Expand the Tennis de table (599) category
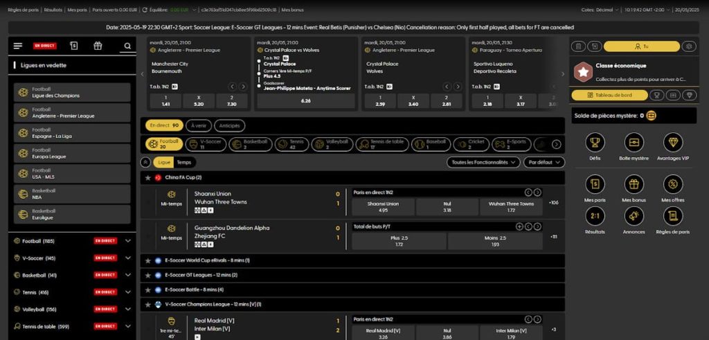 pos(72,326)
